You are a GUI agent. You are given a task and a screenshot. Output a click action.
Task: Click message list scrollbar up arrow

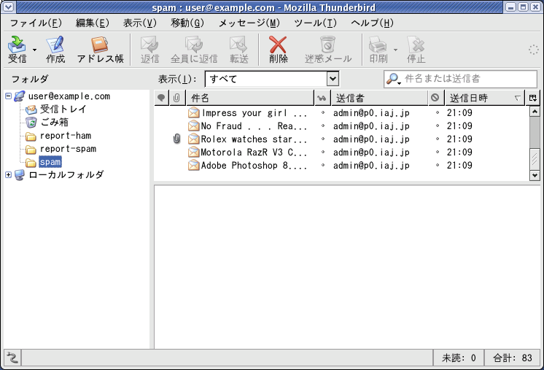click(x=535, y=112)
